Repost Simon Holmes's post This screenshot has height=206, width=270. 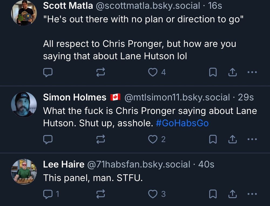(101, 139)
